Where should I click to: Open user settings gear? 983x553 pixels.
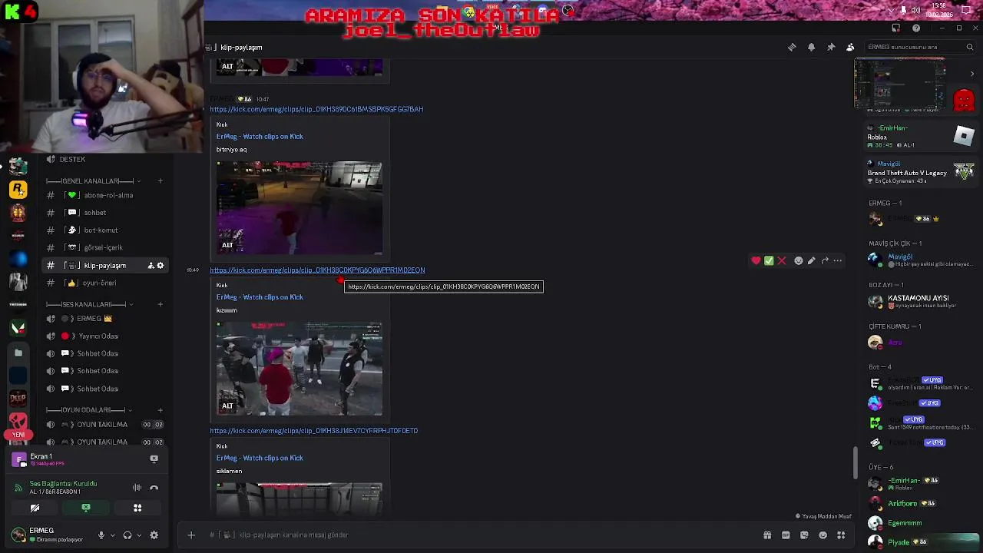click(154, 535)
